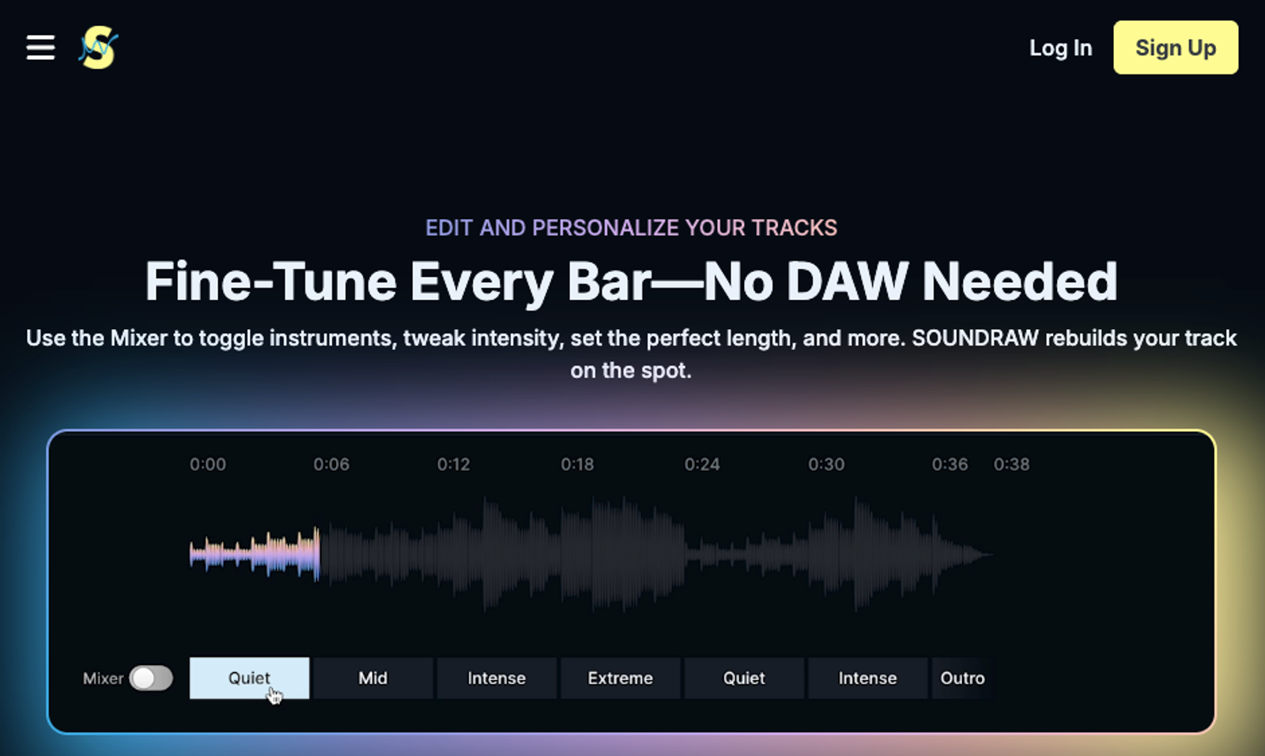Click the 'EDIT AND PERSONALIZE YOUR TRACKS' text
The width and height of the screenshot is (1265, 756).
click(631, 228)
